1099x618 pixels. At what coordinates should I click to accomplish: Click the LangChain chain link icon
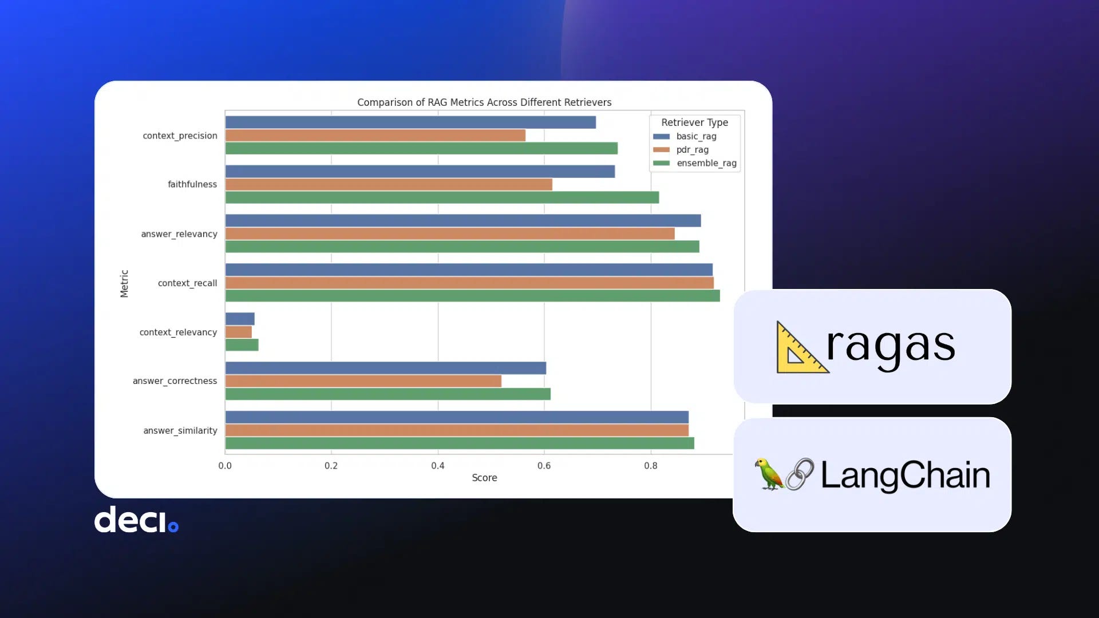pos(800,474)
